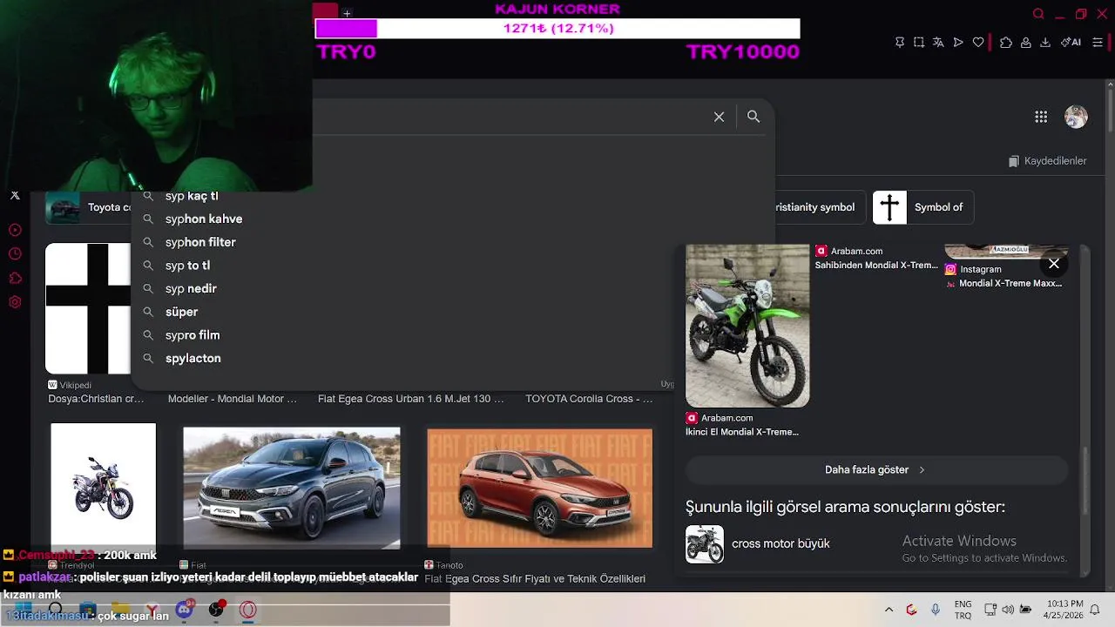Open the downloads icon
Viewport: 1115px width, 627px height.
1045,42
